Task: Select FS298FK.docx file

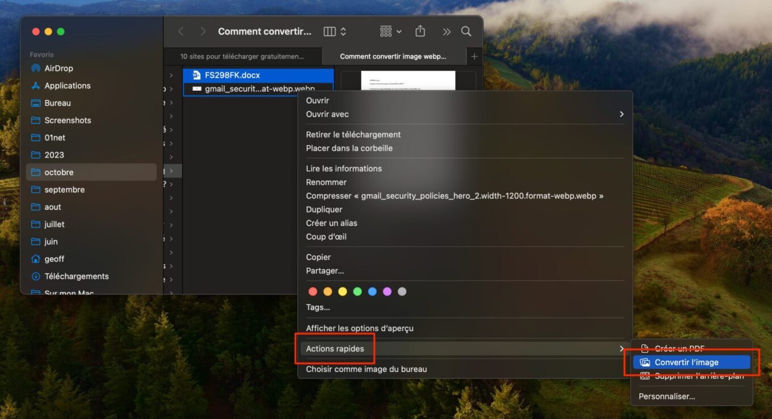Action: coord(258,75)
